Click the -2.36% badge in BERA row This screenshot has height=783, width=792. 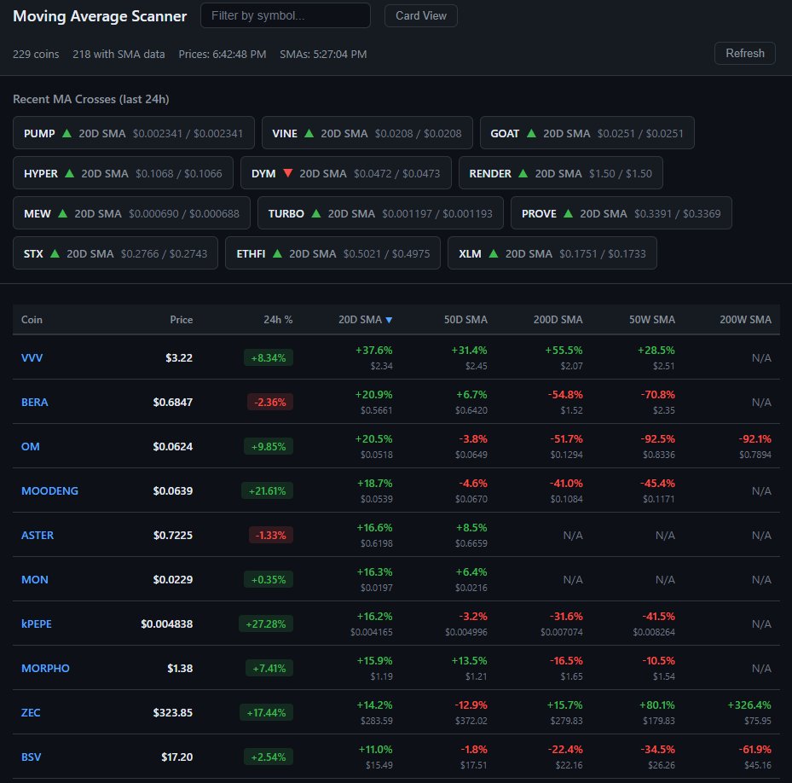[x=270, y=403]
